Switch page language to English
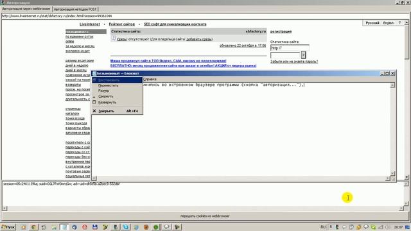411x231 pixels. click(388, 23)
